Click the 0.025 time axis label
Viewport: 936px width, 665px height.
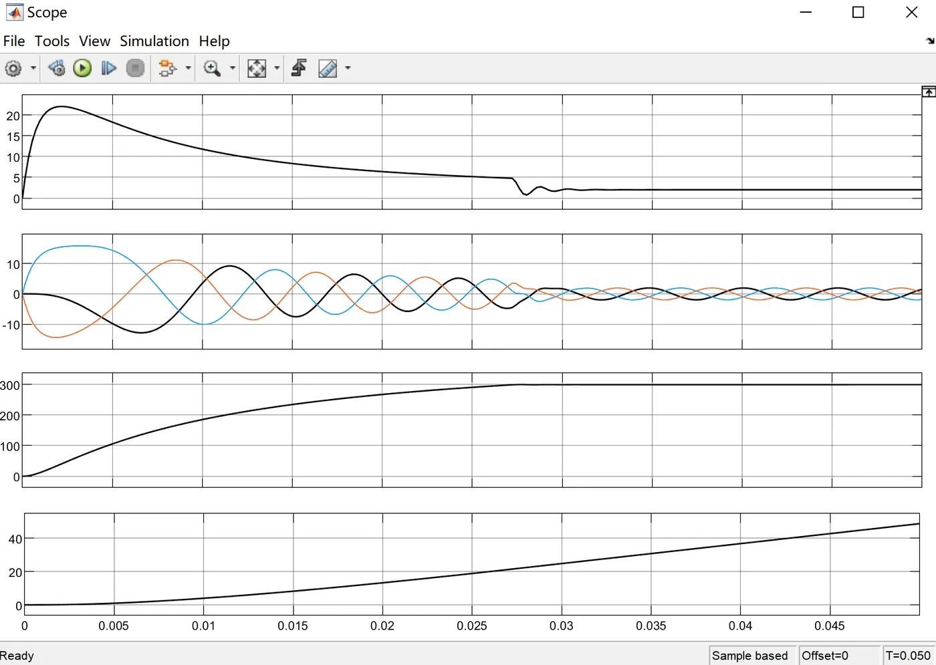(x=472, y=626)
